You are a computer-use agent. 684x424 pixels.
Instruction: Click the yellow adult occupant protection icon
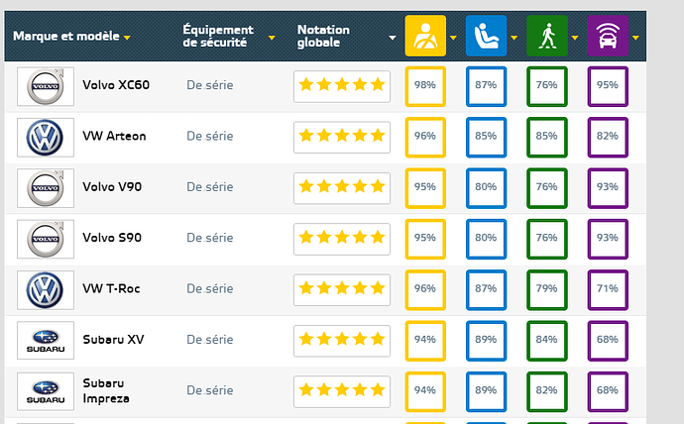(425, 36)
